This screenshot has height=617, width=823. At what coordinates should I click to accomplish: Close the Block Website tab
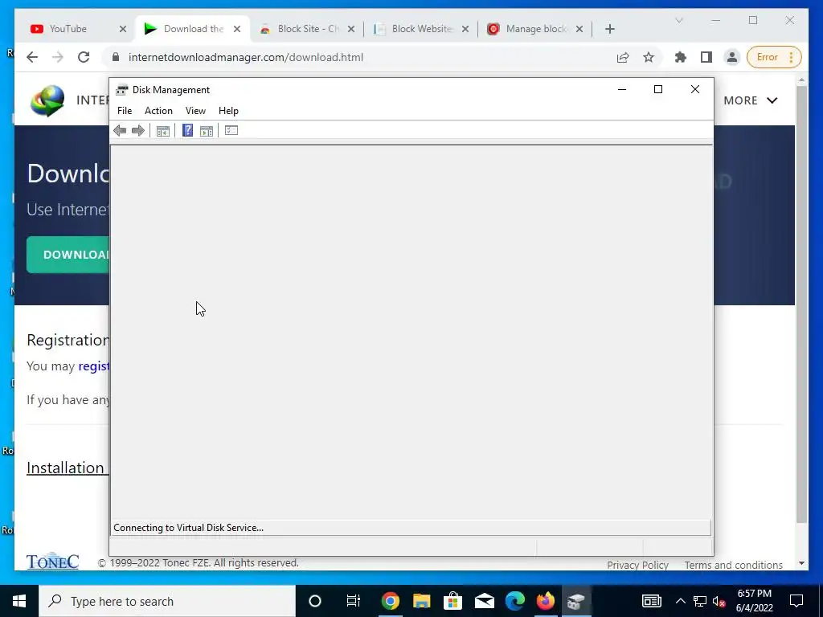(465, 29)
